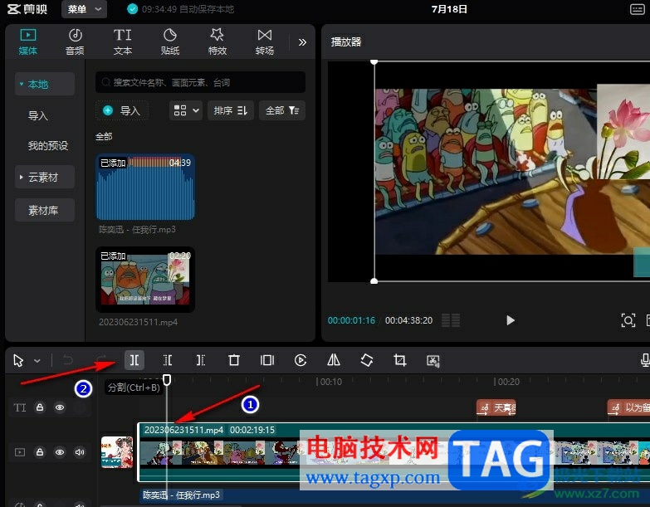Click the mirror flip icon
Viewport: 650px width, 507px height.
333,360
